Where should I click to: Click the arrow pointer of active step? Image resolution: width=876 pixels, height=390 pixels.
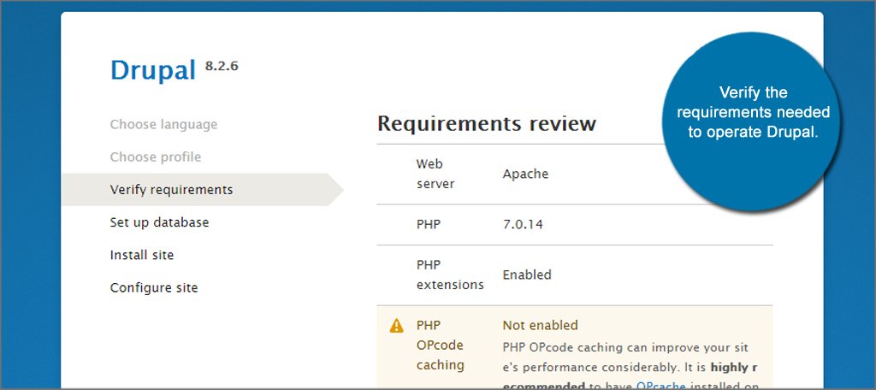334,190
